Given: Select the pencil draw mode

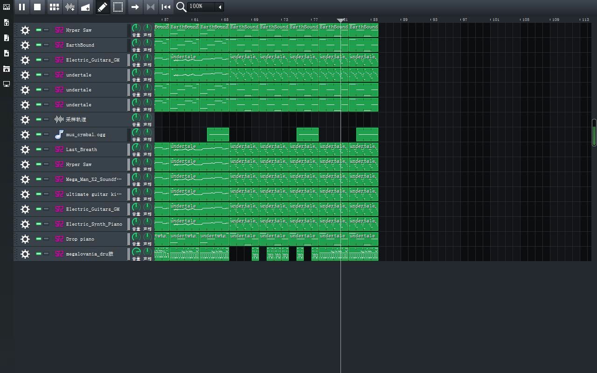Looking at the screenshot, I should [x=103, y=7].
